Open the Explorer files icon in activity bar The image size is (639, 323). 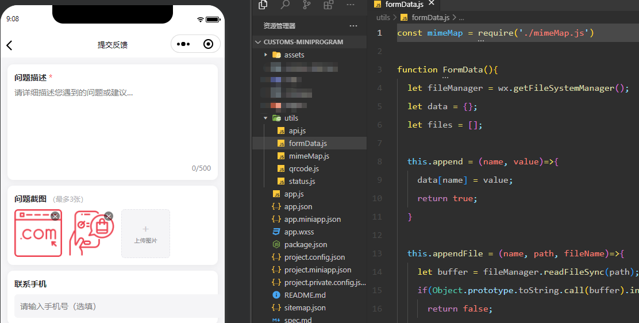(263, 5)
